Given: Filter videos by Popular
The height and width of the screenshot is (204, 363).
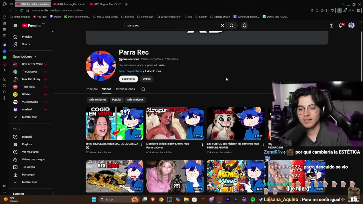Looking at the screenshot, I should 117,99.
